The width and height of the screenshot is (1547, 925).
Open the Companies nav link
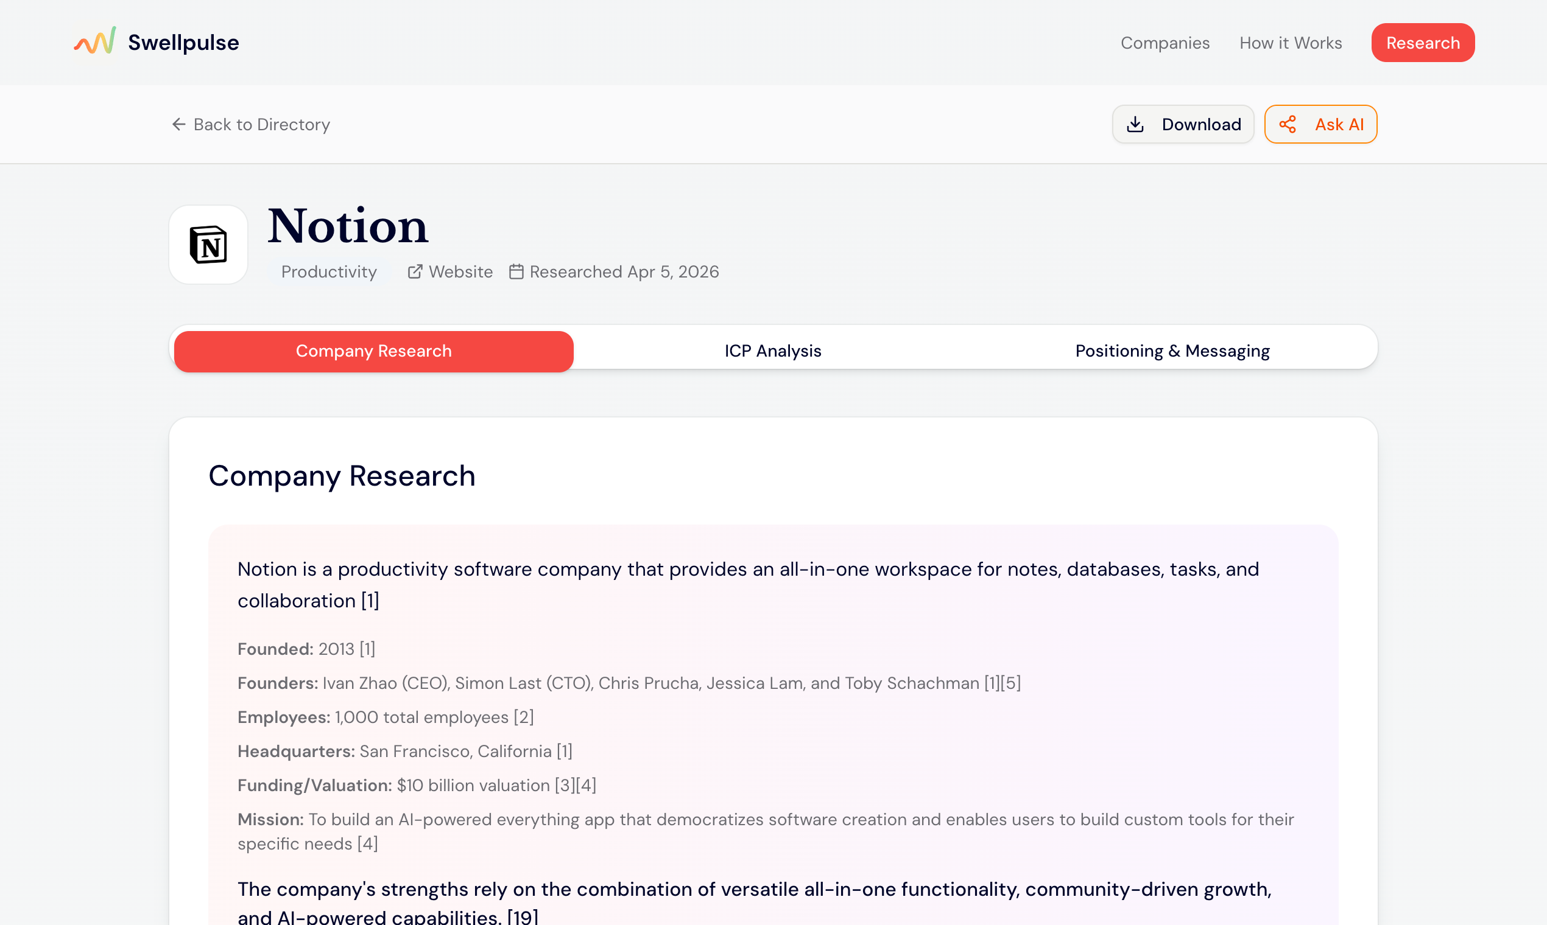1165,43
